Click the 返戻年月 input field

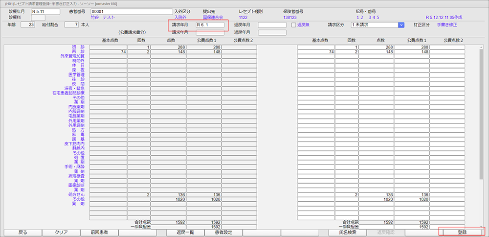tap(272, 24)
